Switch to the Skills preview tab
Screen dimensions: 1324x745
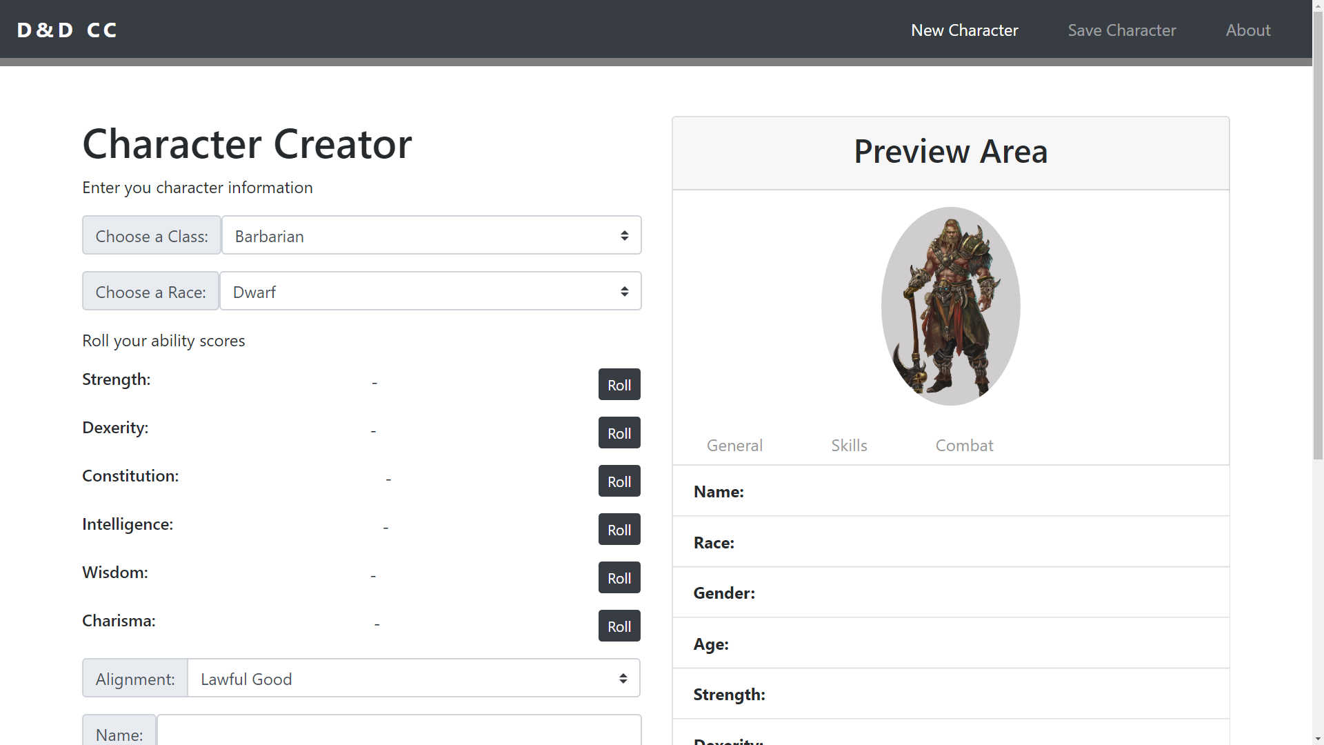tap(849, 446)
